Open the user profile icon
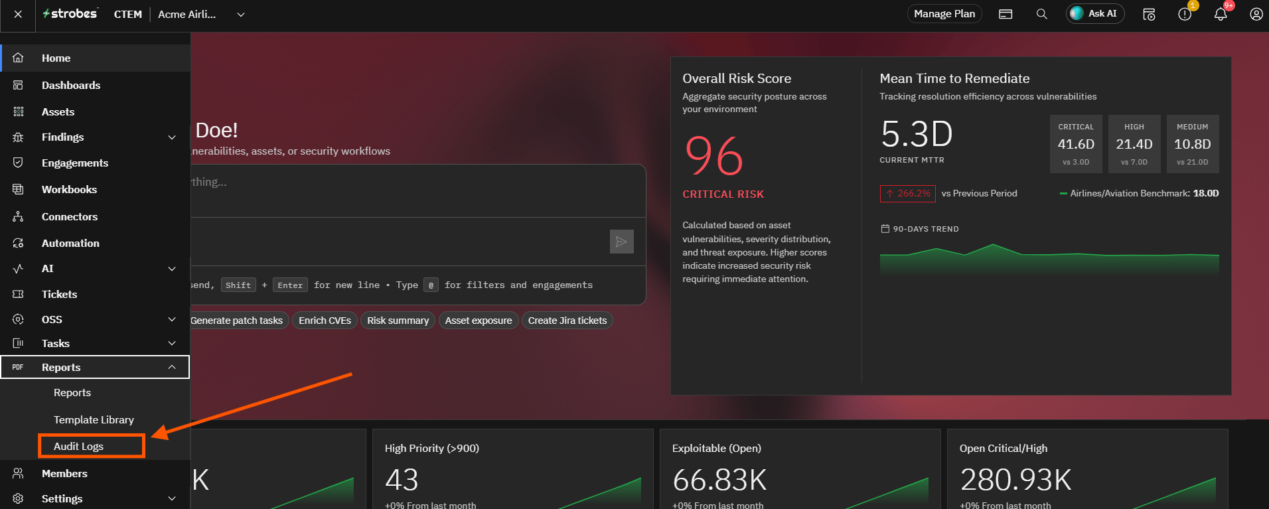 pos(1256,14)
